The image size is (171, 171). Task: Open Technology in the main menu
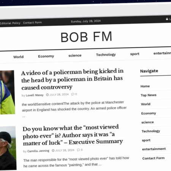pyautogui.click(x=106, y=55)
